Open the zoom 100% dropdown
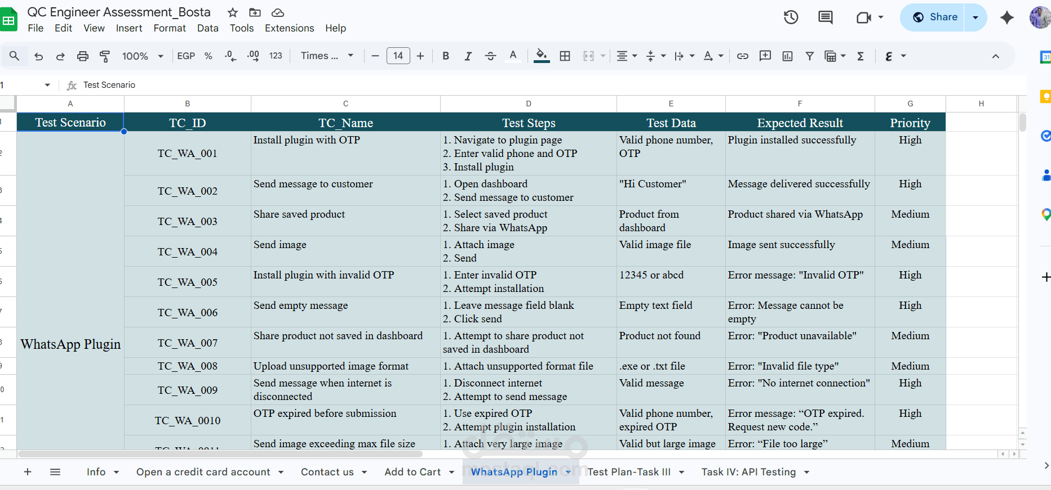 coord(143,56)
